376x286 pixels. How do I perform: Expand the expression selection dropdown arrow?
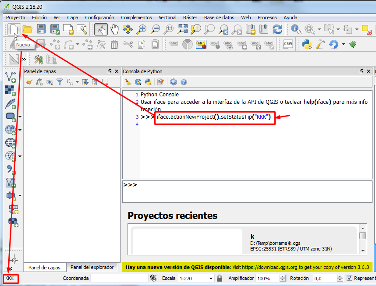point(357,29)
